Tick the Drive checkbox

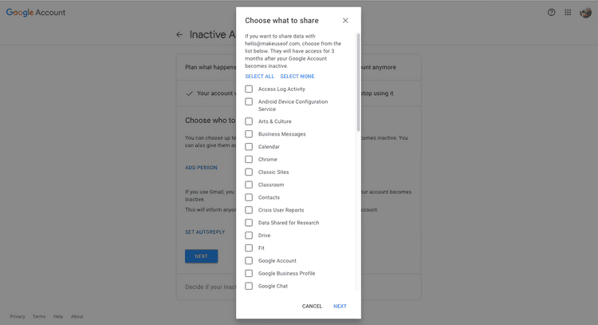tap(249, 236)
